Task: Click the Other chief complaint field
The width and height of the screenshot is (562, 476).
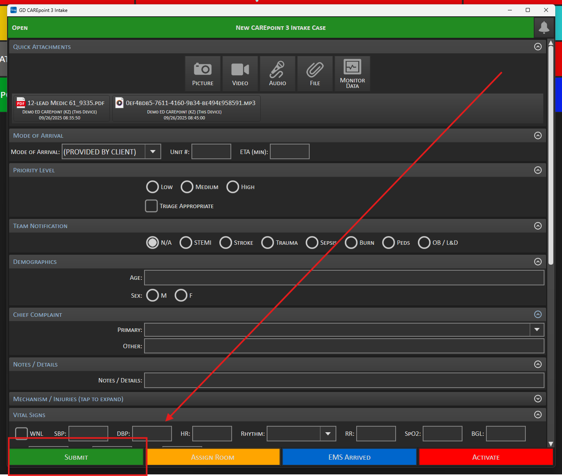Action: tap(344, 346)
